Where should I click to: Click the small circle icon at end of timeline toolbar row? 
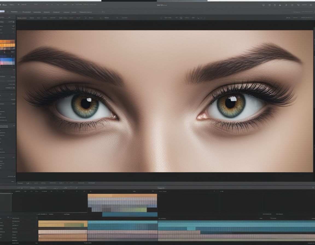click(77, 188)
